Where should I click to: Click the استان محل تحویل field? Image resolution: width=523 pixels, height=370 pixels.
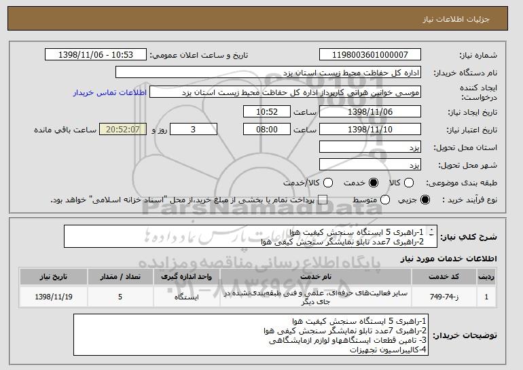[x=370, y=147]
